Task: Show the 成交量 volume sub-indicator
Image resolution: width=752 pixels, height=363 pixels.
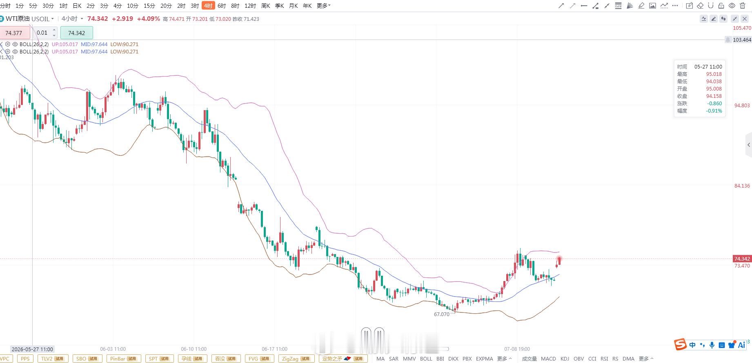Action: click(530, 359)
